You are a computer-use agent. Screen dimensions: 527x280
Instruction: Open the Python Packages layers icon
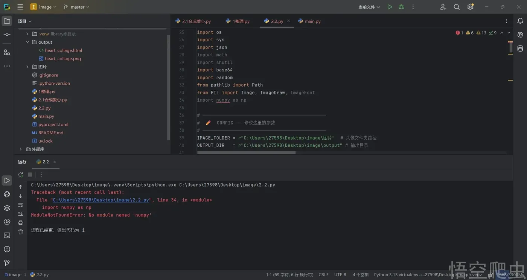pyautogui.click(x=7, y=208)
